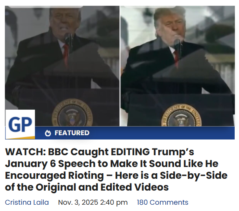The height and width of the screenshot is (211, 239).
Task: Click the GP site logo
Action: 20,124
